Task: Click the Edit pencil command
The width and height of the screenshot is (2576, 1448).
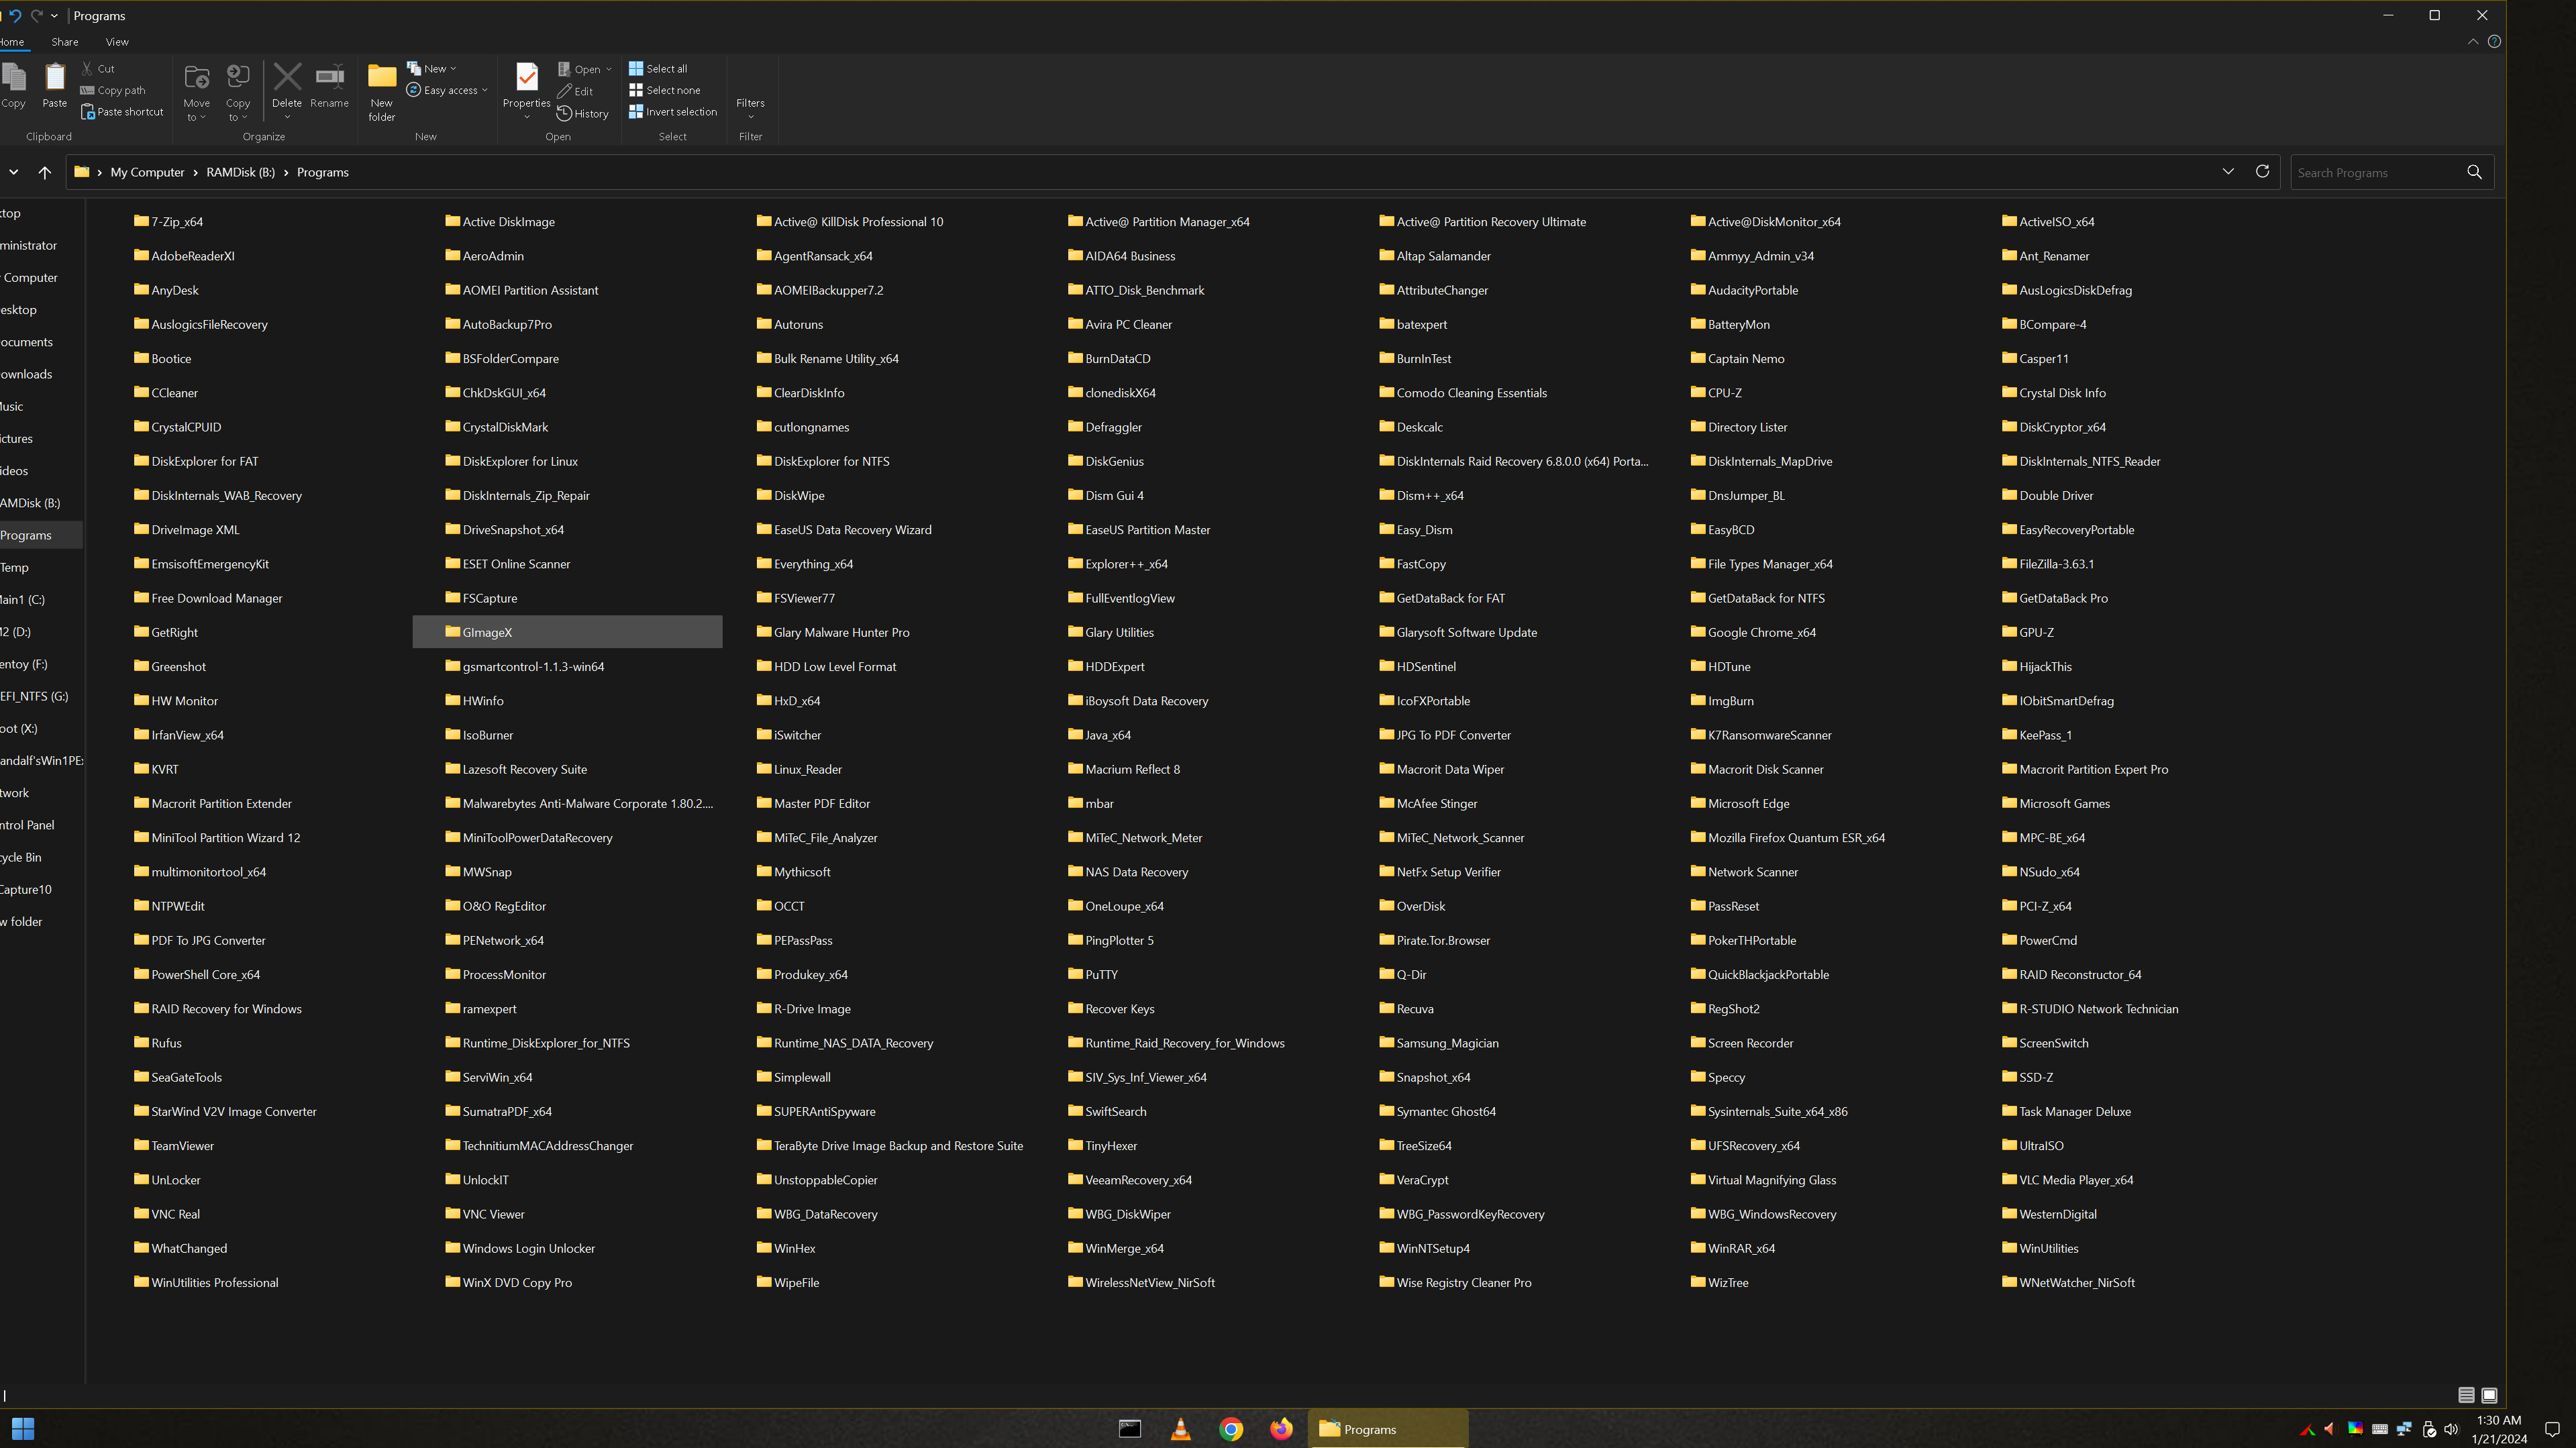Action: pyautogui.click(x=575, y=91)
